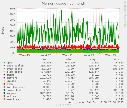
Task: Click the '20 G' y-axis label
Action: point(12,42)
